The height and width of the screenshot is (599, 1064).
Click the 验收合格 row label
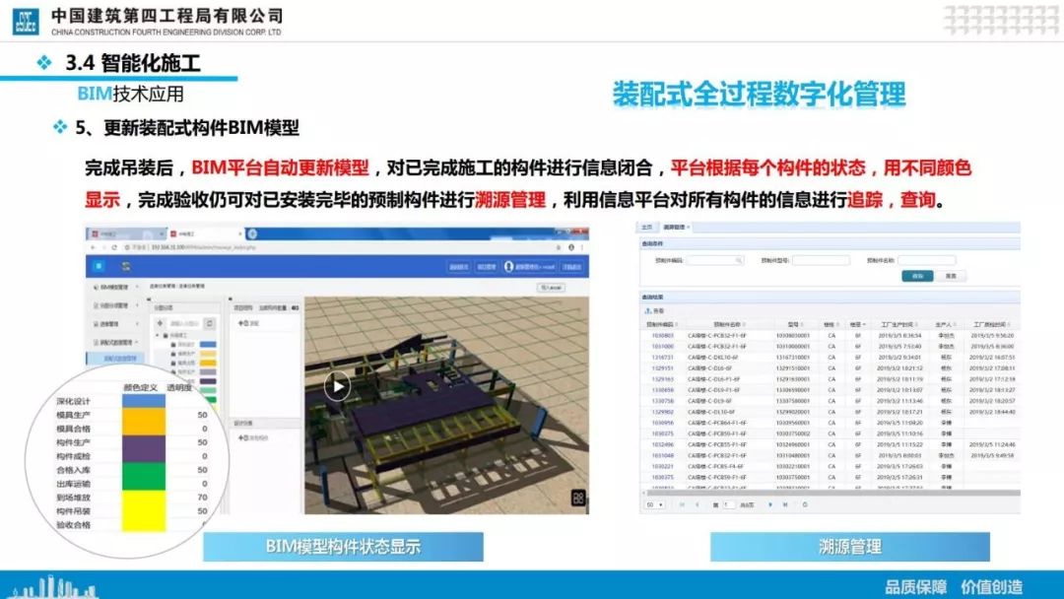tap(73, 525)
